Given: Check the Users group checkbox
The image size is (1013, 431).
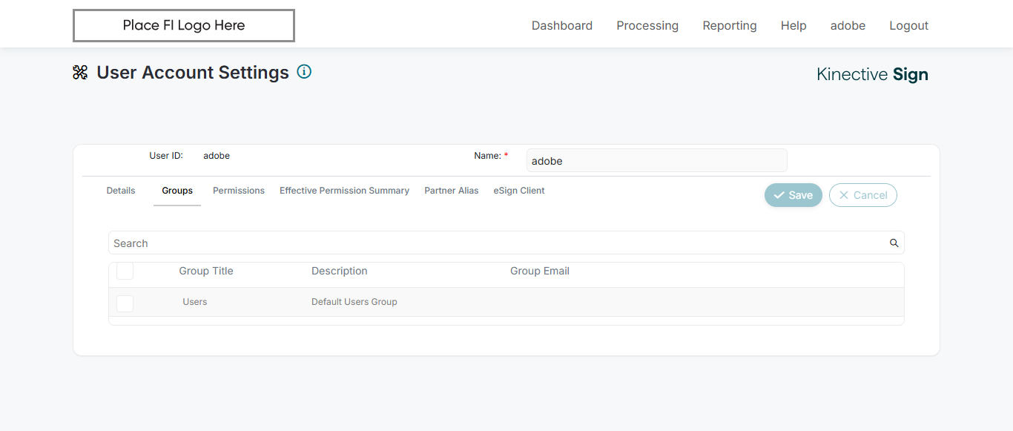Looking at the screenshot, I should pos(125,303).
